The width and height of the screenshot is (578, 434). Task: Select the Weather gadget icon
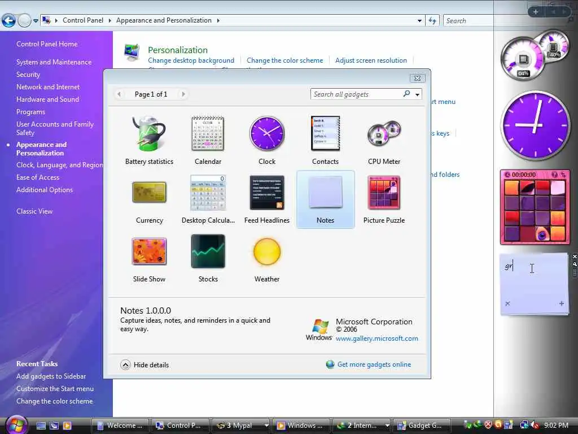coord(267,251)
